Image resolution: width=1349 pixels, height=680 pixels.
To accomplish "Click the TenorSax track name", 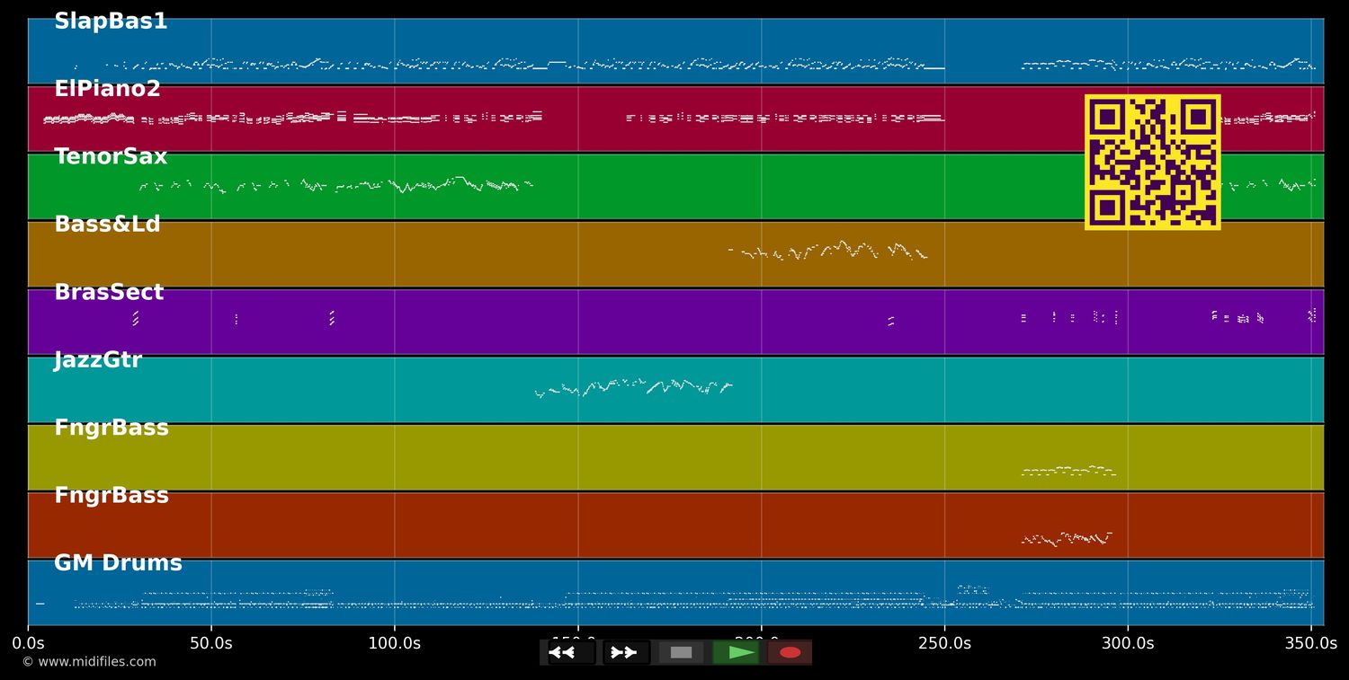I will tap(111, 157).
